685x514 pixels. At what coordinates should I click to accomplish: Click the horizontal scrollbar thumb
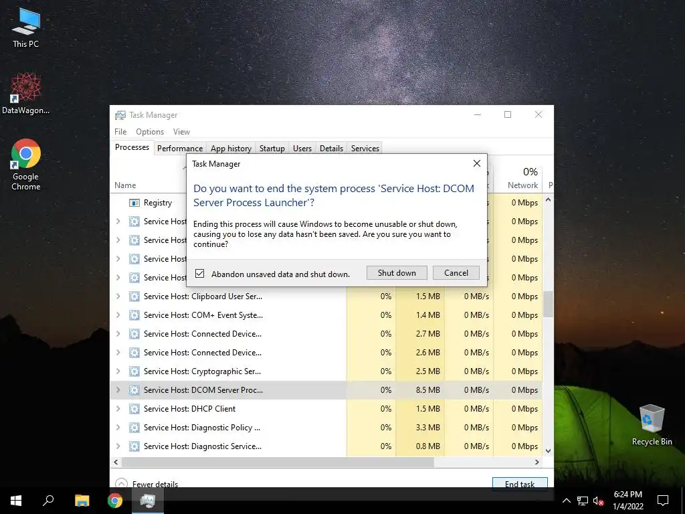click(x=278, y=462)
